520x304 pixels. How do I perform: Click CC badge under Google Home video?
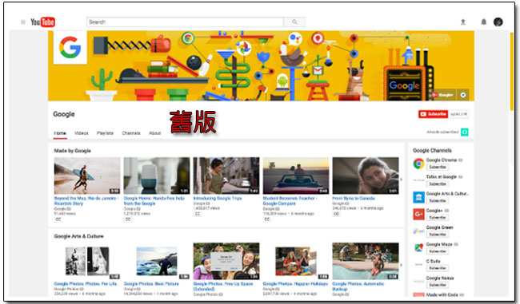[128, 219]
